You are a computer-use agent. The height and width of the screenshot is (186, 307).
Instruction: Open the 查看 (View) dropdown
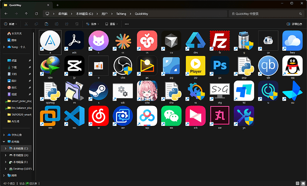[112, 24]
